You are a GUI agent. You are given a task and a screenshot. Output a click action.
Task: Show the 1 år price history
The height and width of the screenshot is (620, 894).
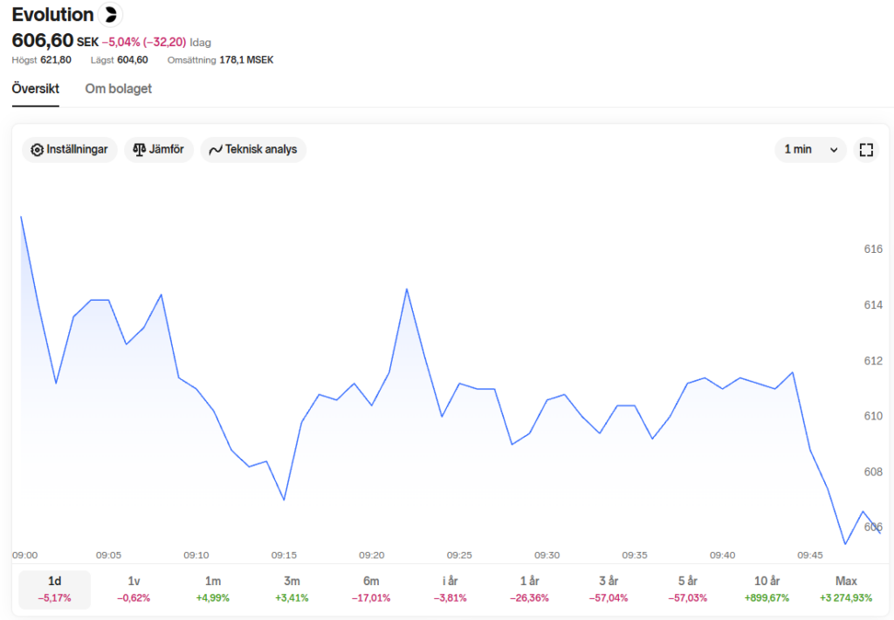[529, 589]
